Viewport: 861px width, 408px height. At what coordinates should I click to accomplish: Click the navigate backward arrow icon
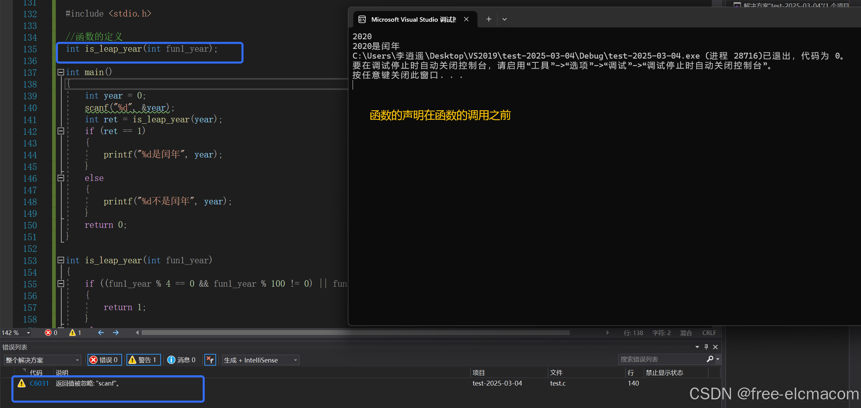tap(101, 333)
